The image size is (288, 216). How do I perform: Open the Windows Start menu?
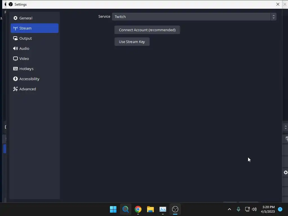coord(113,209)
